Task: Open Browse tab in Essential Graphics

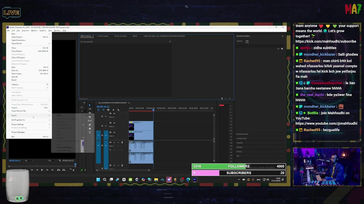Action: [x=240, y=41]
